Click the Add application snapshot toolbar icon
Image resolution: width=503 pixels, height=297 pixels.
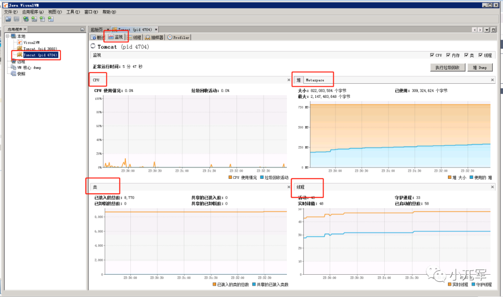pyautogui.click(x=51, y=19)
